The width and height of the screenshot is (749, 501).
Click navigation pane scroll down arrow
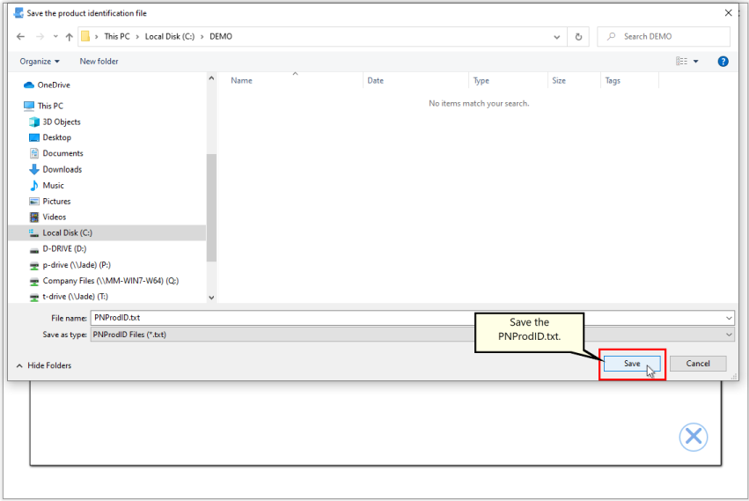[211, 298]
